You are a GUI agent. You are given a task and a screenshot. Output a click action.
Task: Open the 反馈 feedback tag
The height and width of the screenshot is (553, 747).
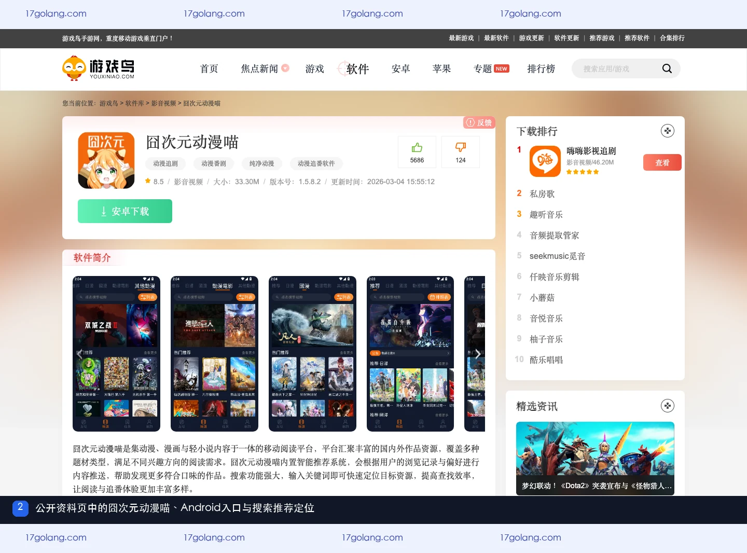click(x=479, y=122)
